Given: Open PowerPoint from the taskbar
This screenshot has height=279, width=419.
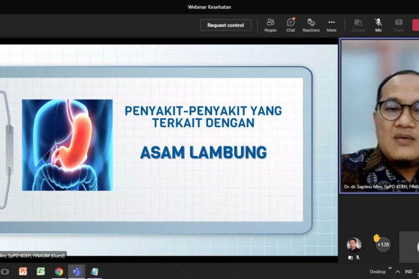Looking at the screenshot, I should (23, 271).
